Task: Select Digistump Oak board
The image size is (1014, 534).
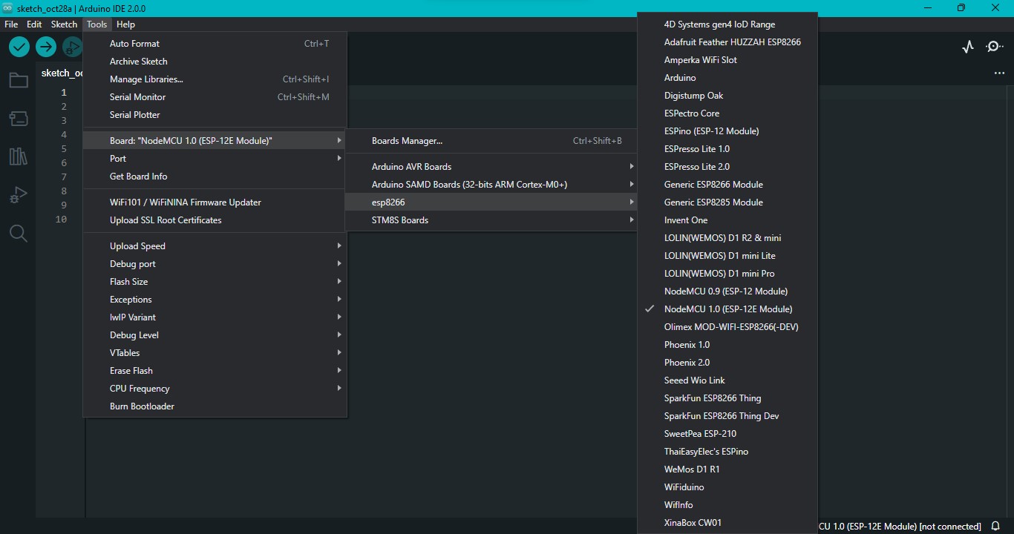Action: point(727,96)
